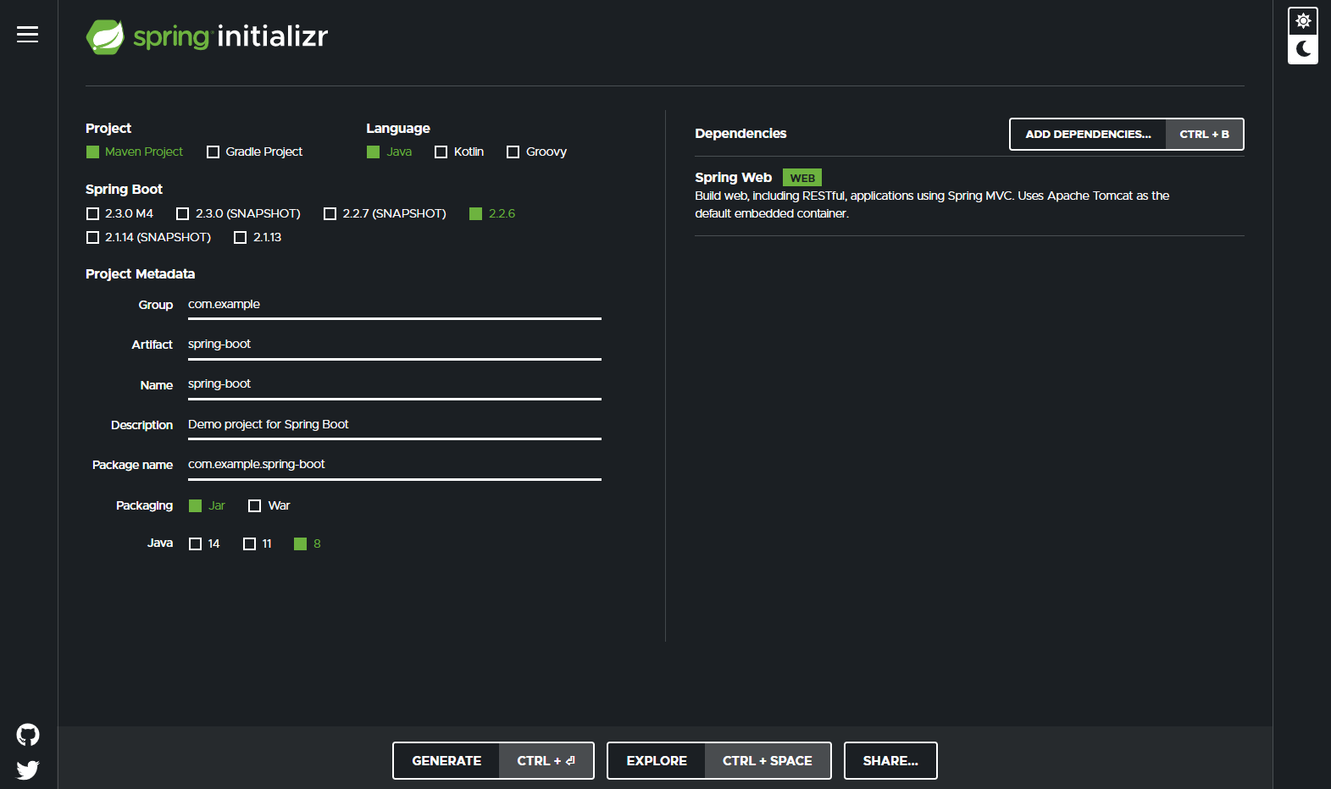Open the hamburger side menu
Screen dimensions: 1331x789
pos(27,34)
